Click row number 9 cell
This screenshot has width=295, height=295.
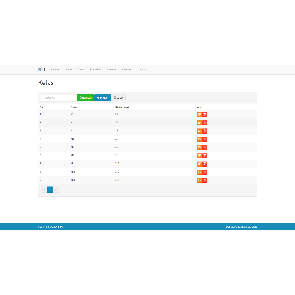click(x=54, y=180)
